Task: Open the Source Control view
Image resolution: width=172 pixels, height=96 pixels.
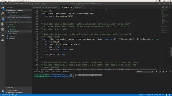Action: click(x=3, y=19)
